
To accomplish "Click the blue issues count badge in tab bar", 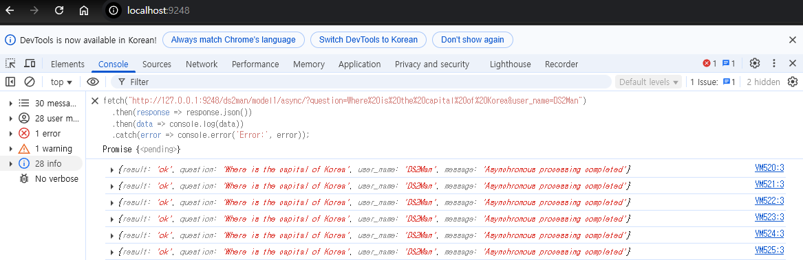I will (729, 63).
